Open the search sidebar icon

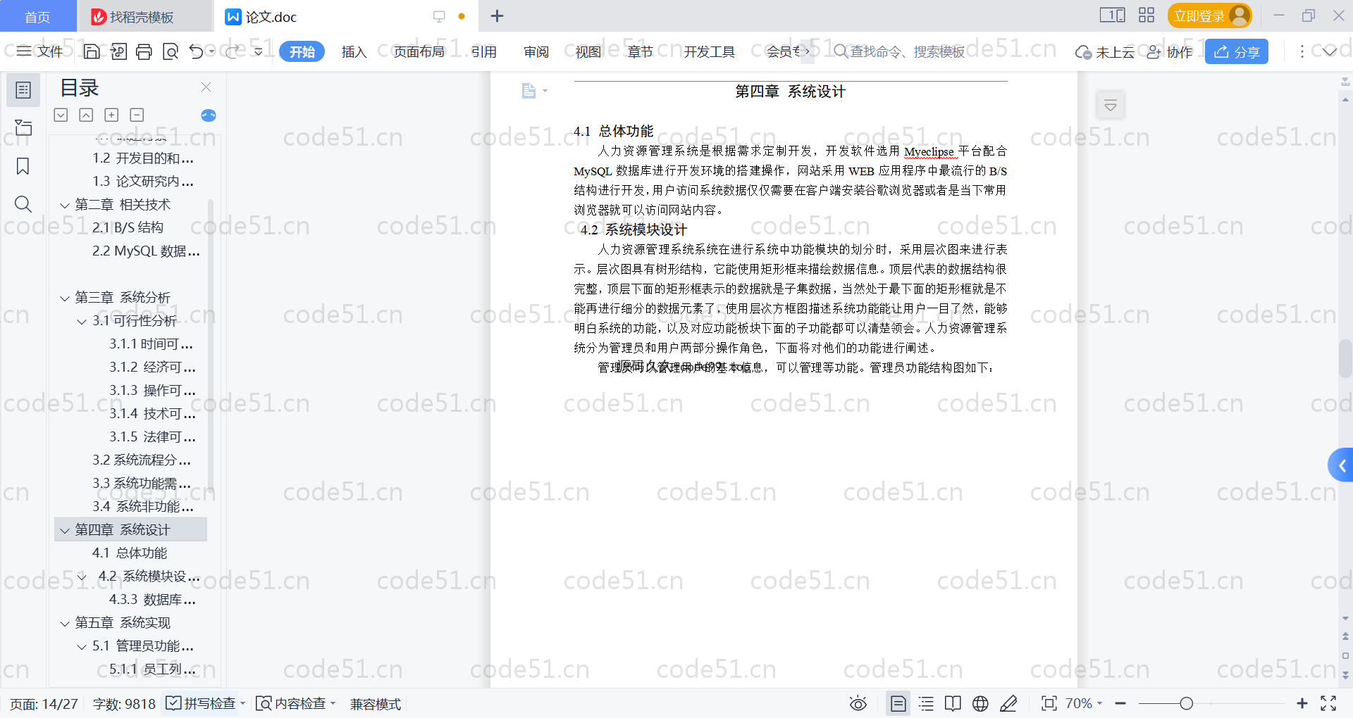(x=23, y=204)
